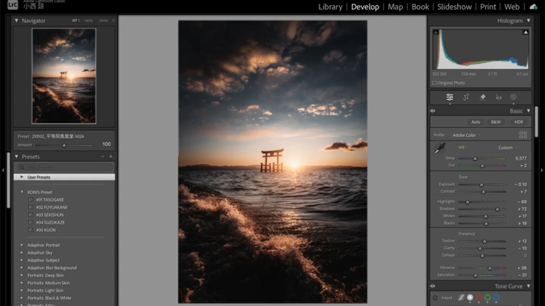Select the white point curve circle
This screenshot has width=545, height=306.
pos(470,297)
